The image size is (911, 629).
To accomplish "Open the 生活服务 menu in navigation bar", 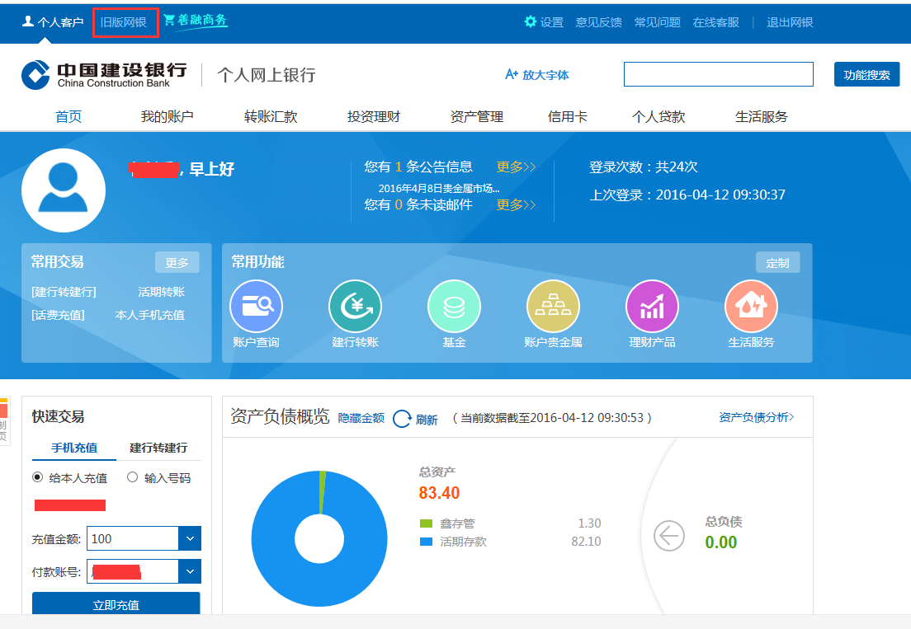I will (761, 116).
